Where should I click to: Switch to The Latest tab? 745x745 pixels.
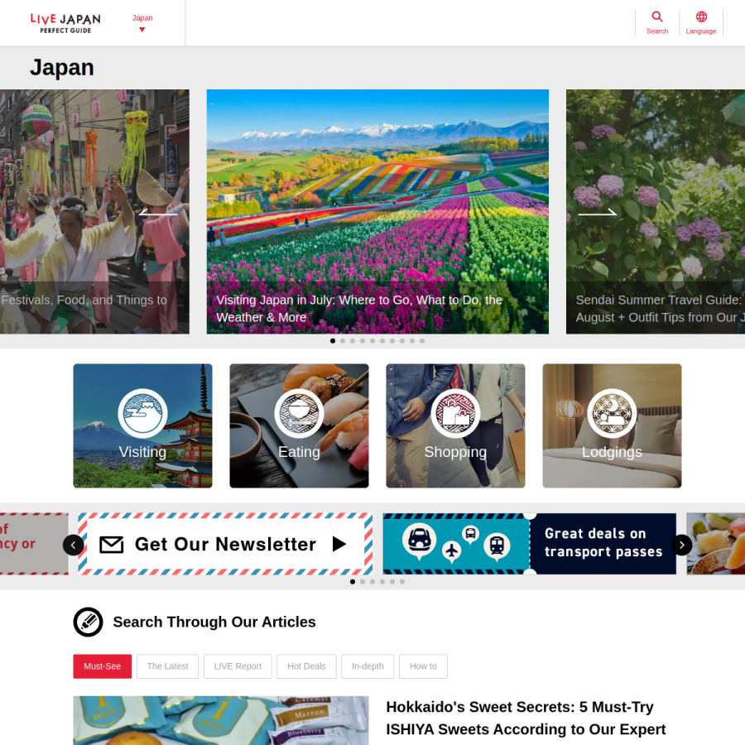(x=168, y=666)
